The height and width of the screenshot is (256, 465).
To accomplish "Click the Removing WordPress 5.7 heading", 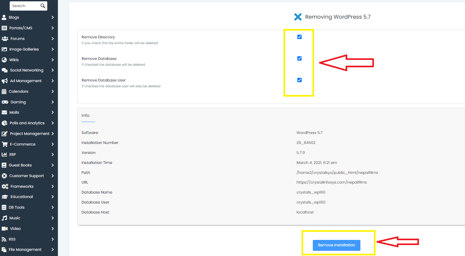I will [338, 17].
